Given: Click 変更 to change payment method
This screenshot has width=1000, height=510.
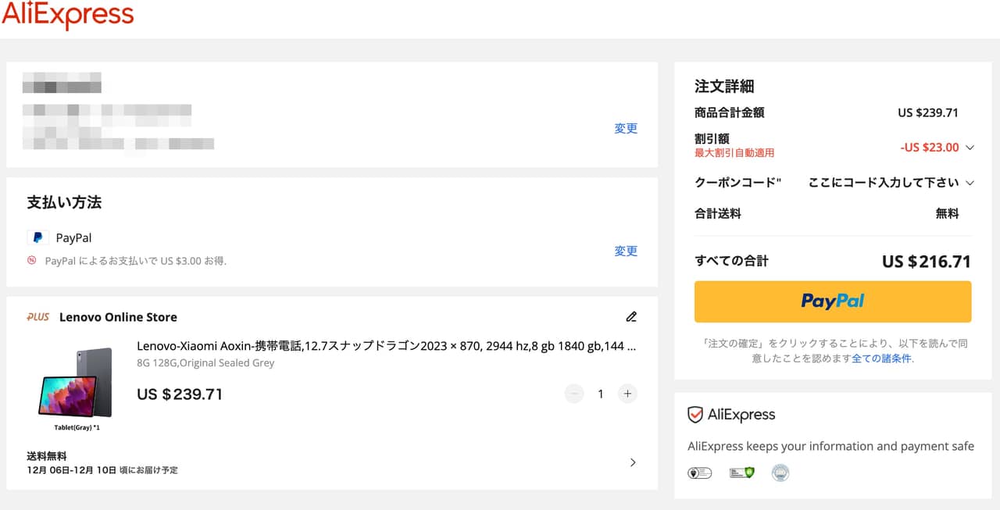Looking at the screenshot, I should click(x=626, y=251).
